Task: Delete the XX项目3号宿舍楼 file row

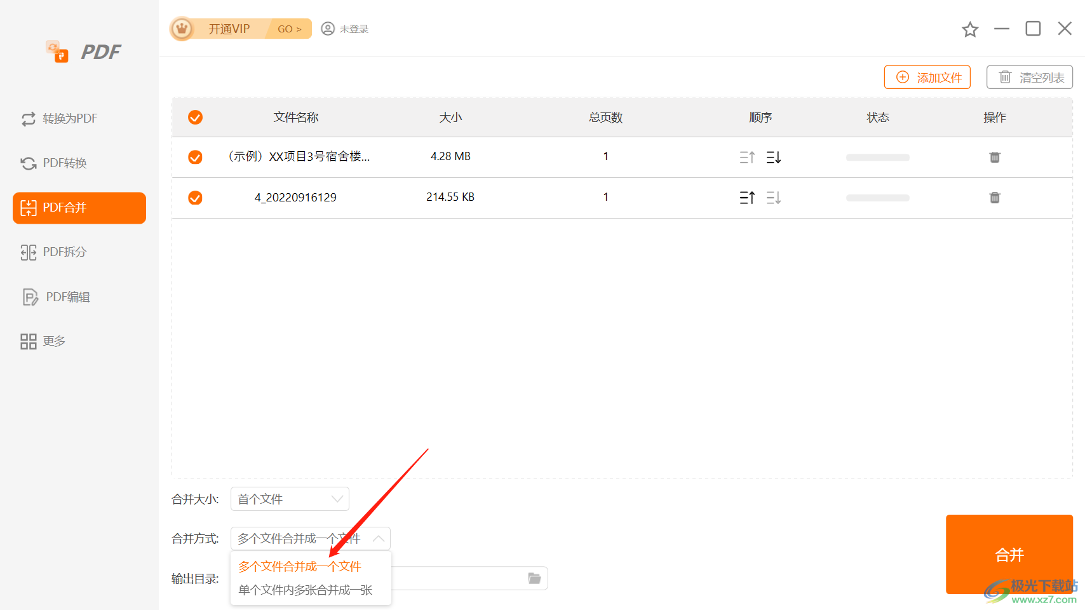Action: click(995, 157)
